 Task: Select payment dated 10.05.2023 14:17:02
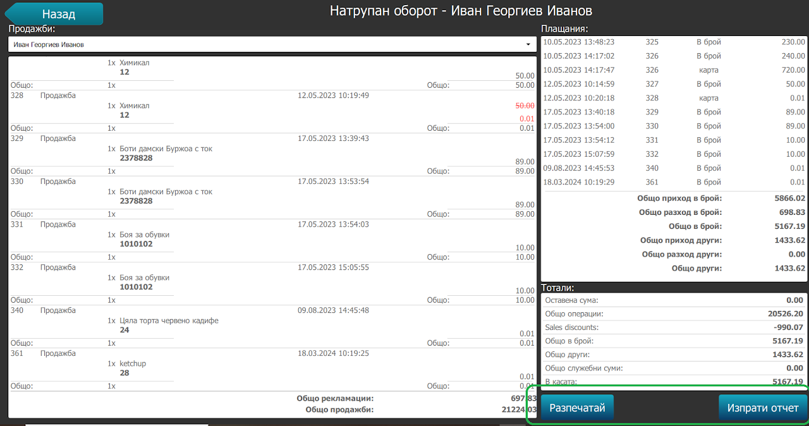click(x=674, y=56)
